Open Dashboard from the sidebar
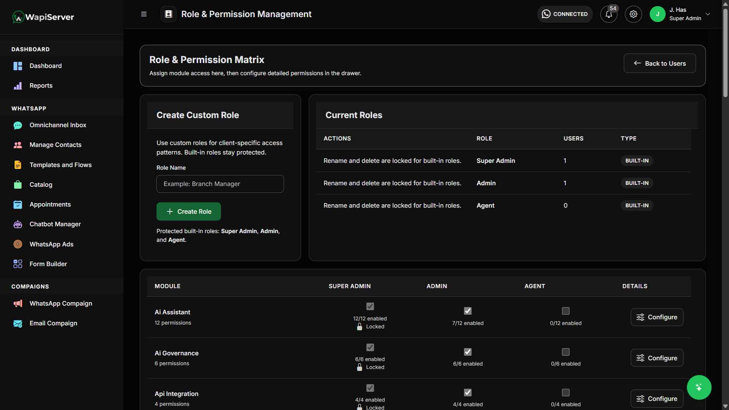729x410 pixels. point(46,66)
